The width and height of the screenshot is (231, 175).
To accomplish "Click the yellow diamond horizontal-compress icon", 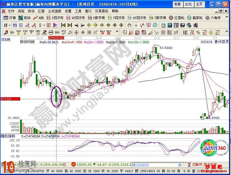I will [x=109, y=25].
